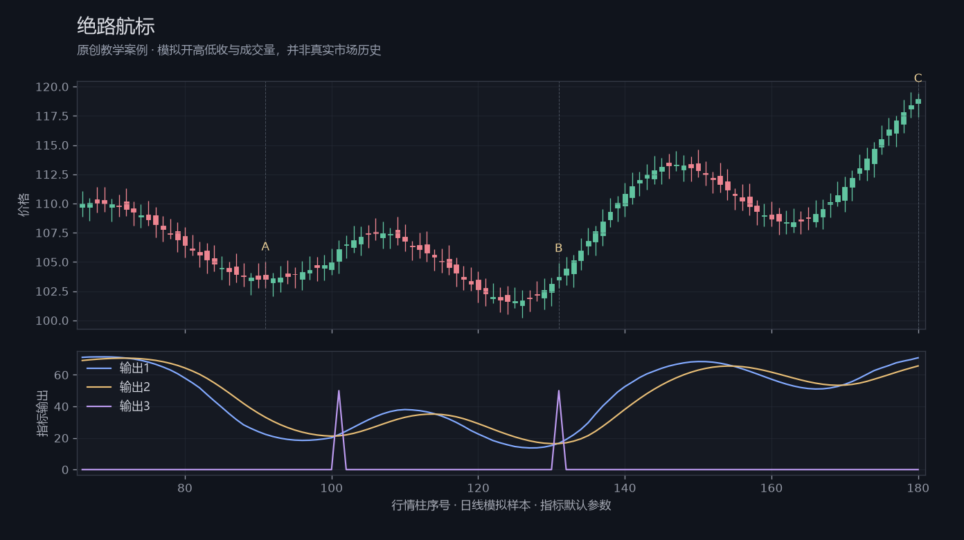The width and height of the screenshot is (964, 540).
Task: Select bar number 120 on the horizontal axis
Action: (478, 487)
